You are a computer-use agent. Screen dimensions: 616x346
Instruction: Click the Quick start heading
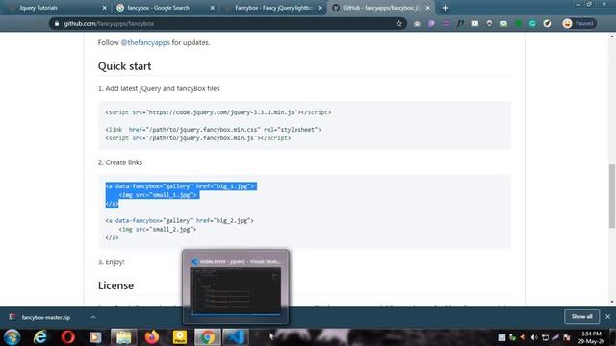click(124, 66)
